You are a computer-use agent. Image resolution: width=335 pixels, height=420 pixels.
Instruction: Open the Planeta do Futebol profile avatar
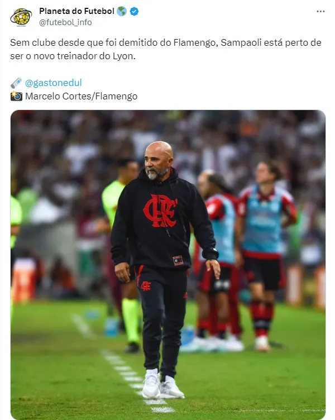[x=21, y=17]
